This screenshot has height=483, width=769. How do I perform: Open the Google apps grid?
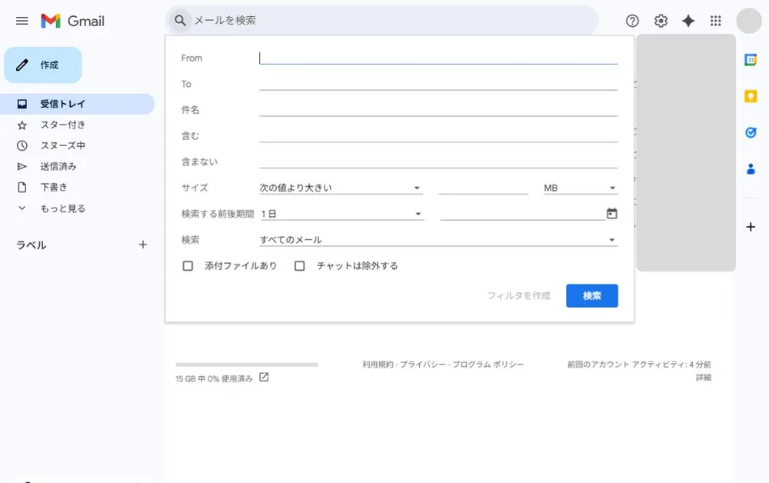(715, 21)
